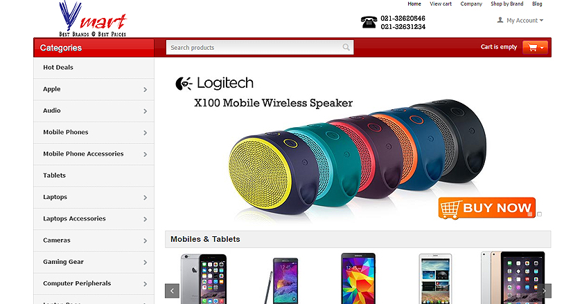Open the Shop by Brand menu
The image size is (582, 304).
click(x=506, y=3)
